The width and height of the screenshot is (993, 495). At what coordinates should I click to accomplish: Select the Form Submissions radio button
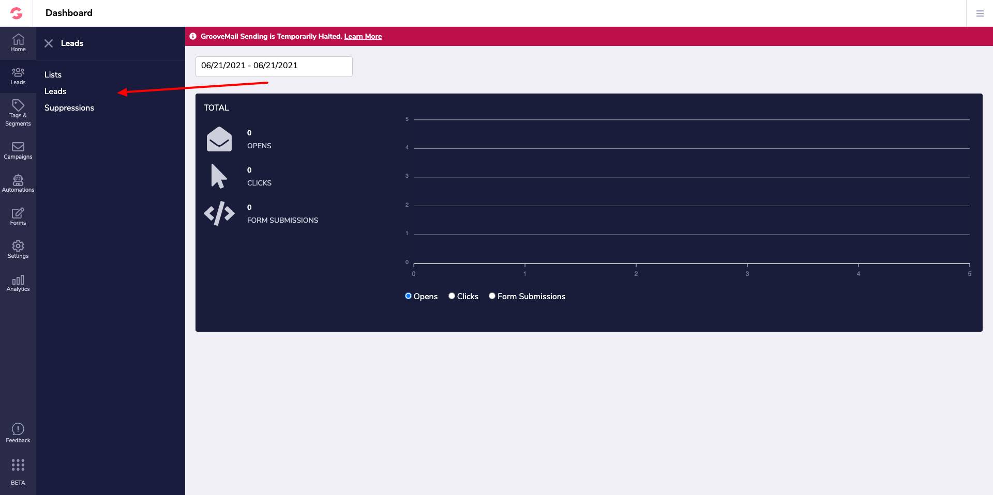[492, 296]
